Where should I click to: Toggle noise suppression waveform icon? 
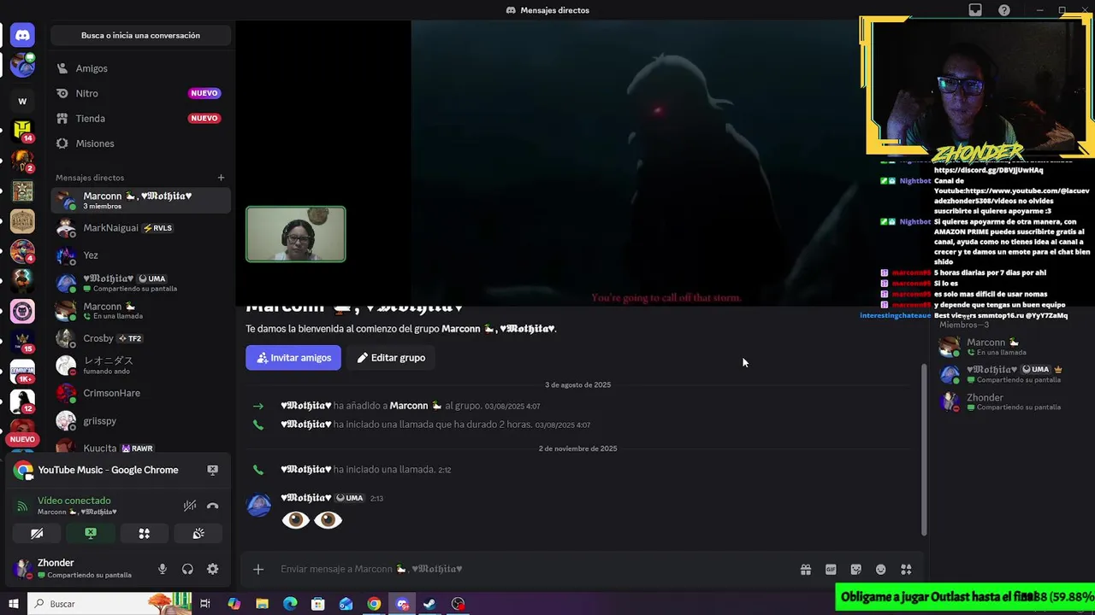pos(190,506)
